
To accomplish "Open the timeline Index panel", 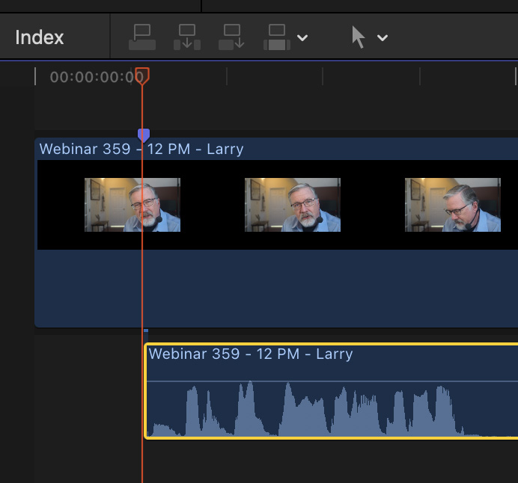I will coord(40,37).
